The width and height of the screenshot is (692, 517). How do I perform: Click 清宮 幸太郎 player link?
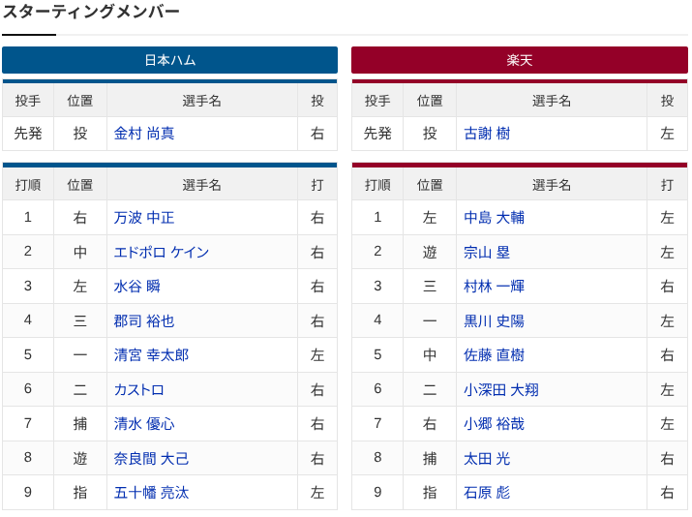[x=151, y=355]
